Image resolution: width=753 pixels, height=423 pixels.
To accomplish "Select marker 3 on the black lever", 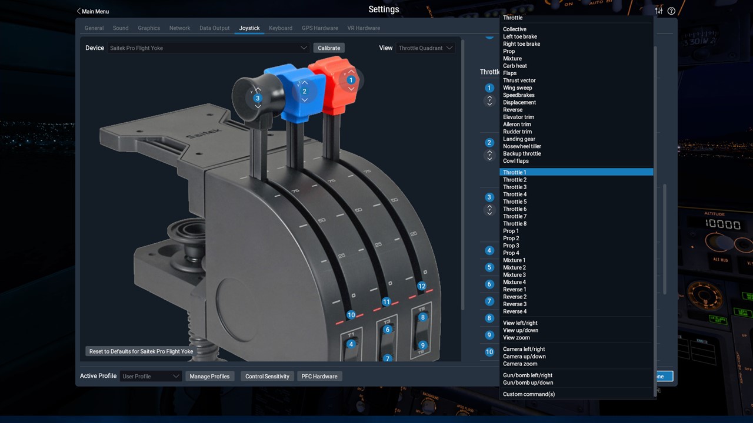I will (x=257, y=98).
